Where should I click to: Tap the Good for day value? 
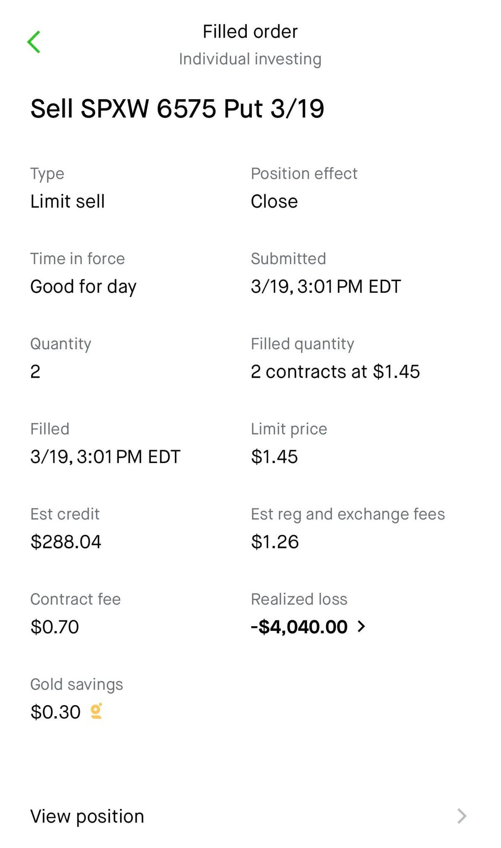[x=83, y=287]
